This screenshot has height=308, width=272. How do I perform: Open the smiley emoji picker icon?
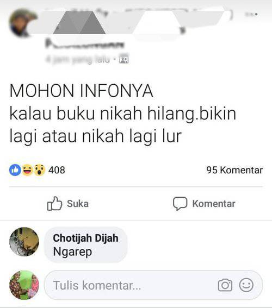246,285
